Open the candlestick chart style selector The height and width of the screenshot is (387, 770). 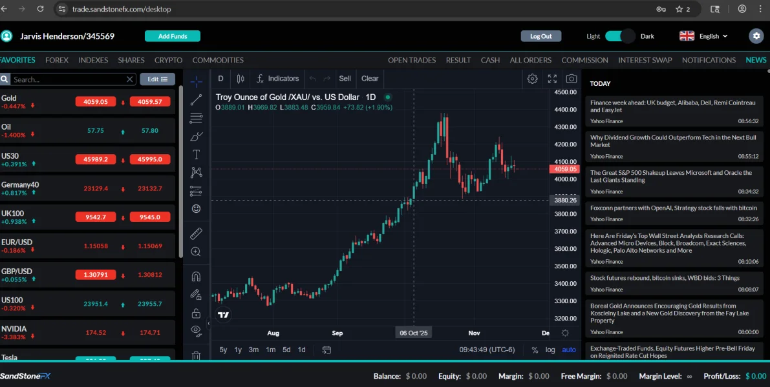click(x=241, y=79)
